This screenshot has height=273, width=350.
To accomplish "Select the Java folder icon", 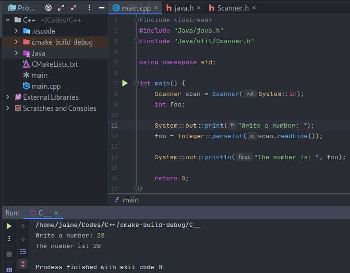I will [26, 53].
